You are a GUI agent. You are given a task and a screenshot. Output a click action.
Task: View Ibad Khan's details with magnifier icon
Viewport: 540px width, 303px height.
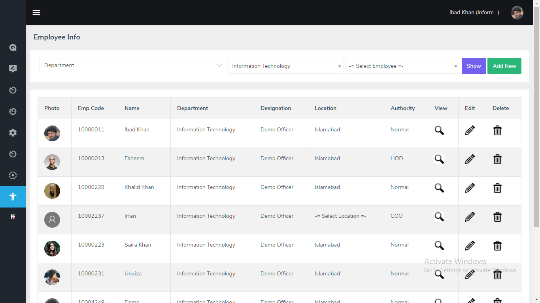pyautogui.click(x=439, y=130)
